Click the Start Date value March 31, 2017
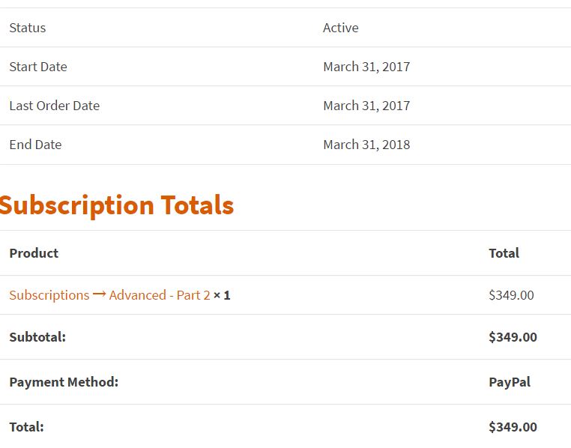This screenshot has width=571, height=448. (x=366, y=67)
